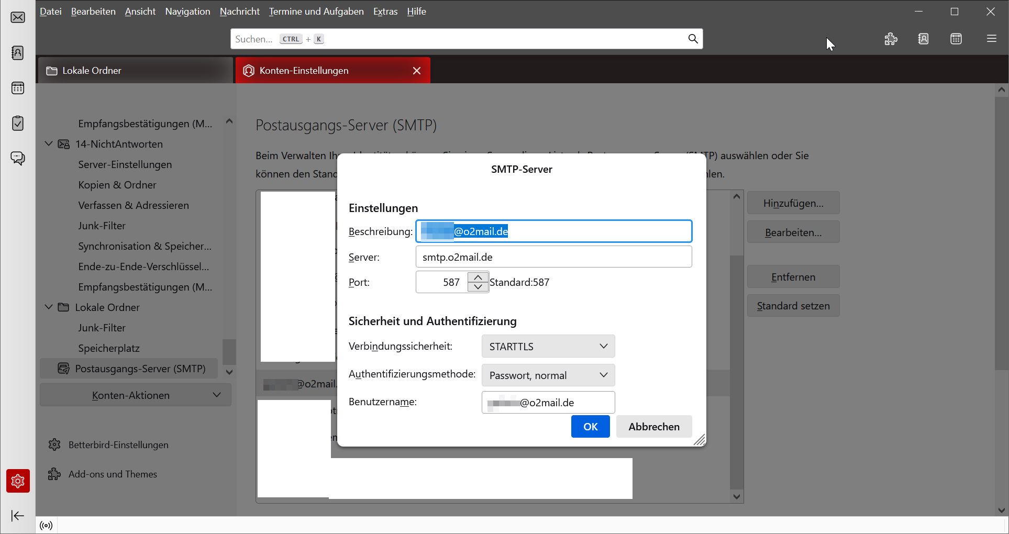The width and height of the screenshot is (1009, 534).
Task: Open the Mail space icon in sidebar
Action: 18,18
